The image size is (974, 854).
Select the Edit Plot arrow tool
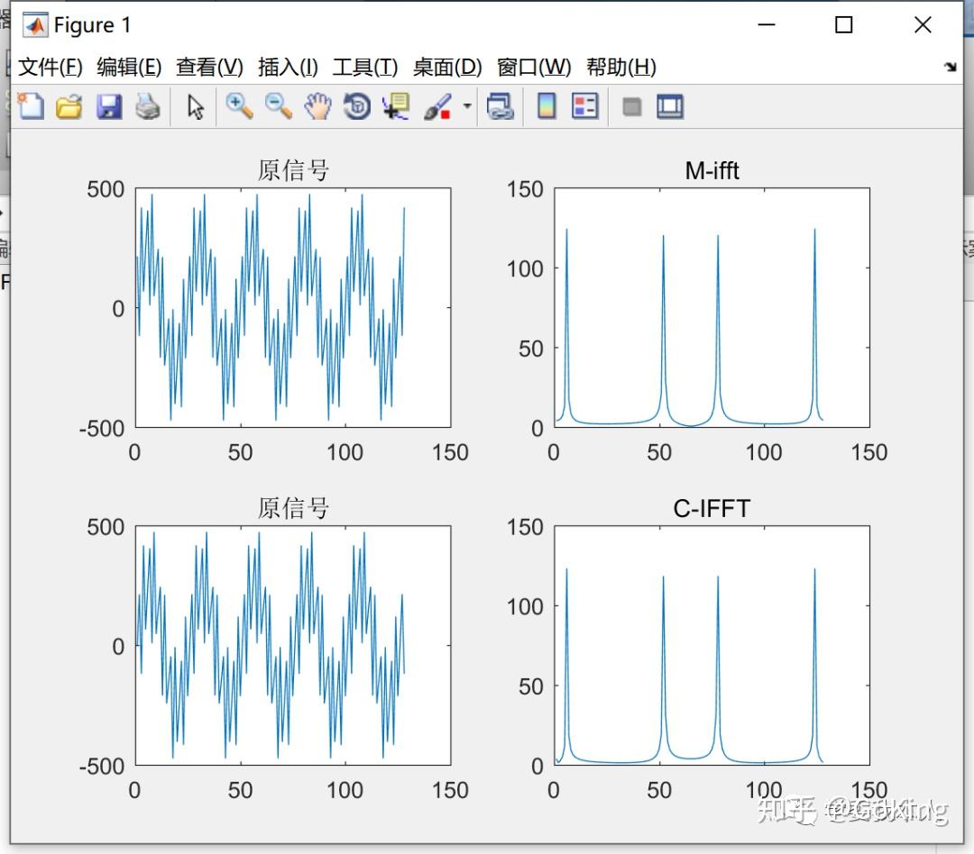(196, 106)
